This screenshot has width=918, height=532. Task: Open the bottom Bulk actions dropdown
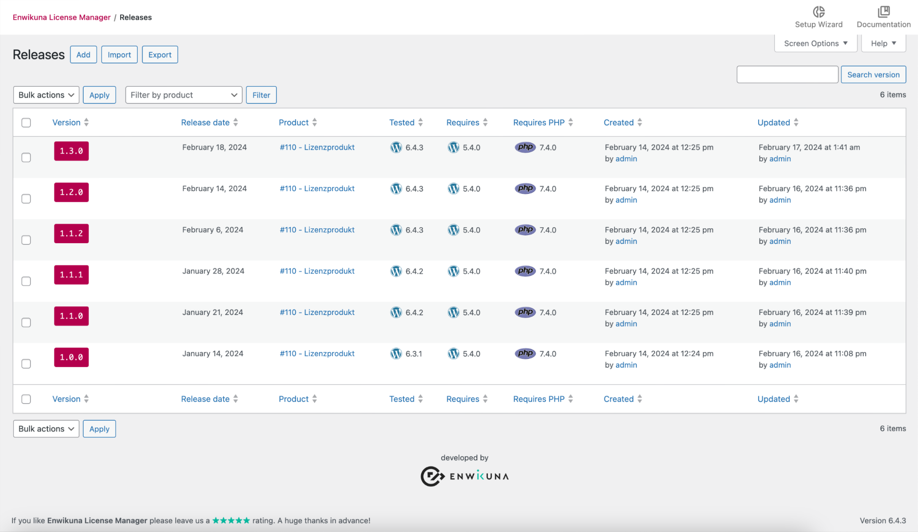pyautogui.click(x=46, y=429)
